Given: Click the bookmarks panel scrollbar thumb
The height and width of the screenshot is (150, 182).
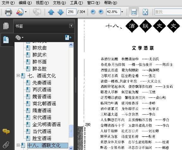Looking at the screenshot, I should click(71, 131).
